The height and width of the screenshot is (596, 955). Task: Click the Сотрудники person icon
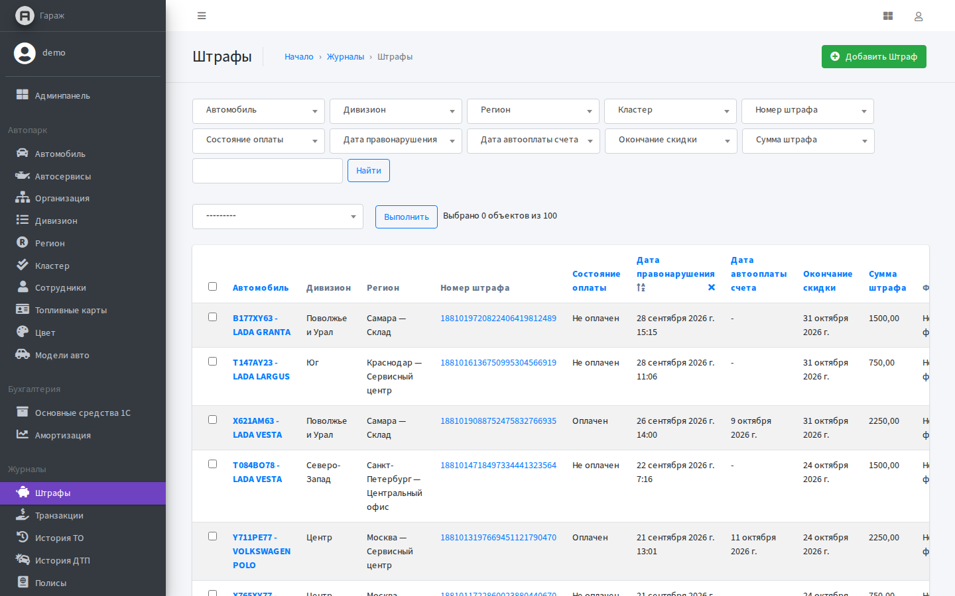coord(23,287)
